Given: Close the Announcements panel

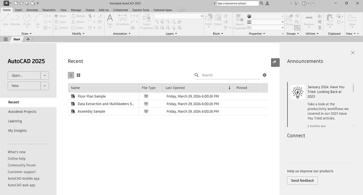Looking at the screenshot, I should [353, 53].
